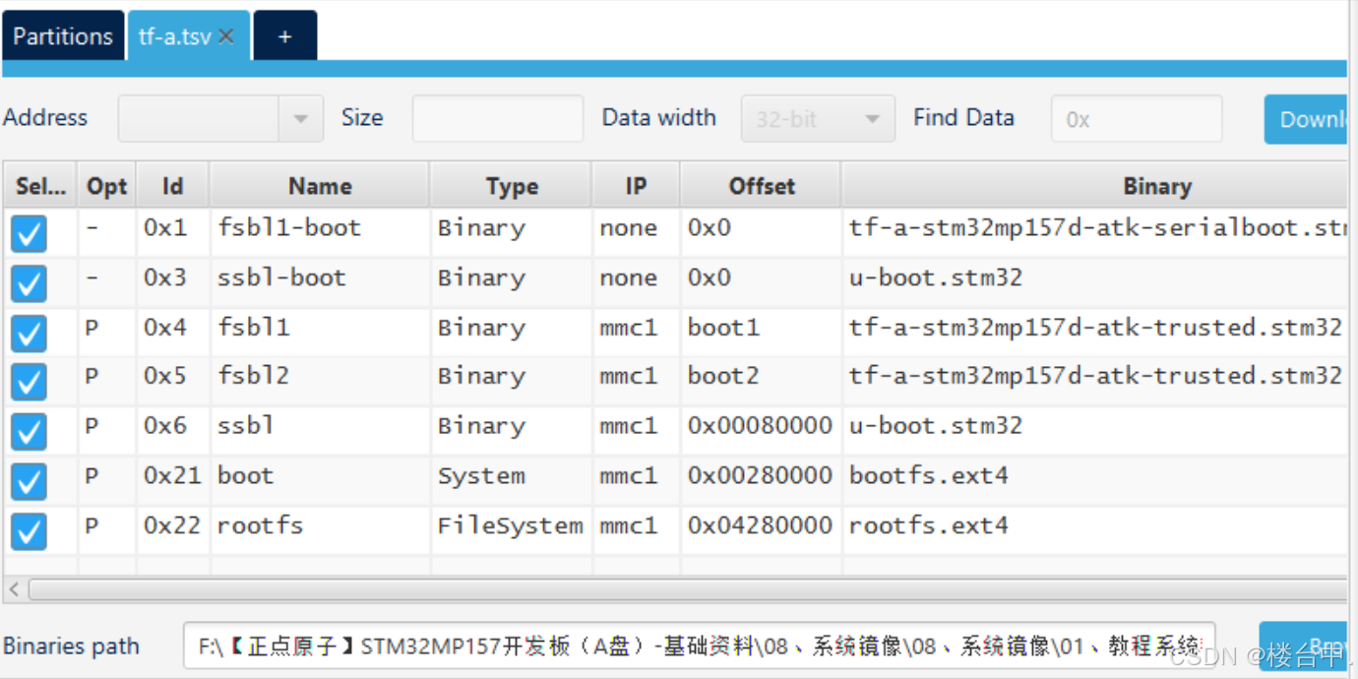
Task: Click the horizontal scrollbar track
Action: (687, 589)
